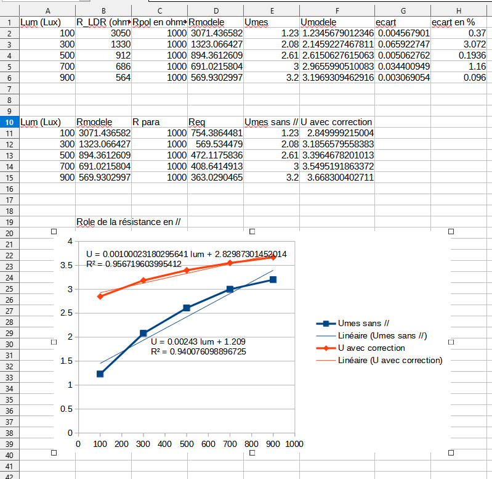Select the column H header

pyautogui.click(x=458, y=10)
